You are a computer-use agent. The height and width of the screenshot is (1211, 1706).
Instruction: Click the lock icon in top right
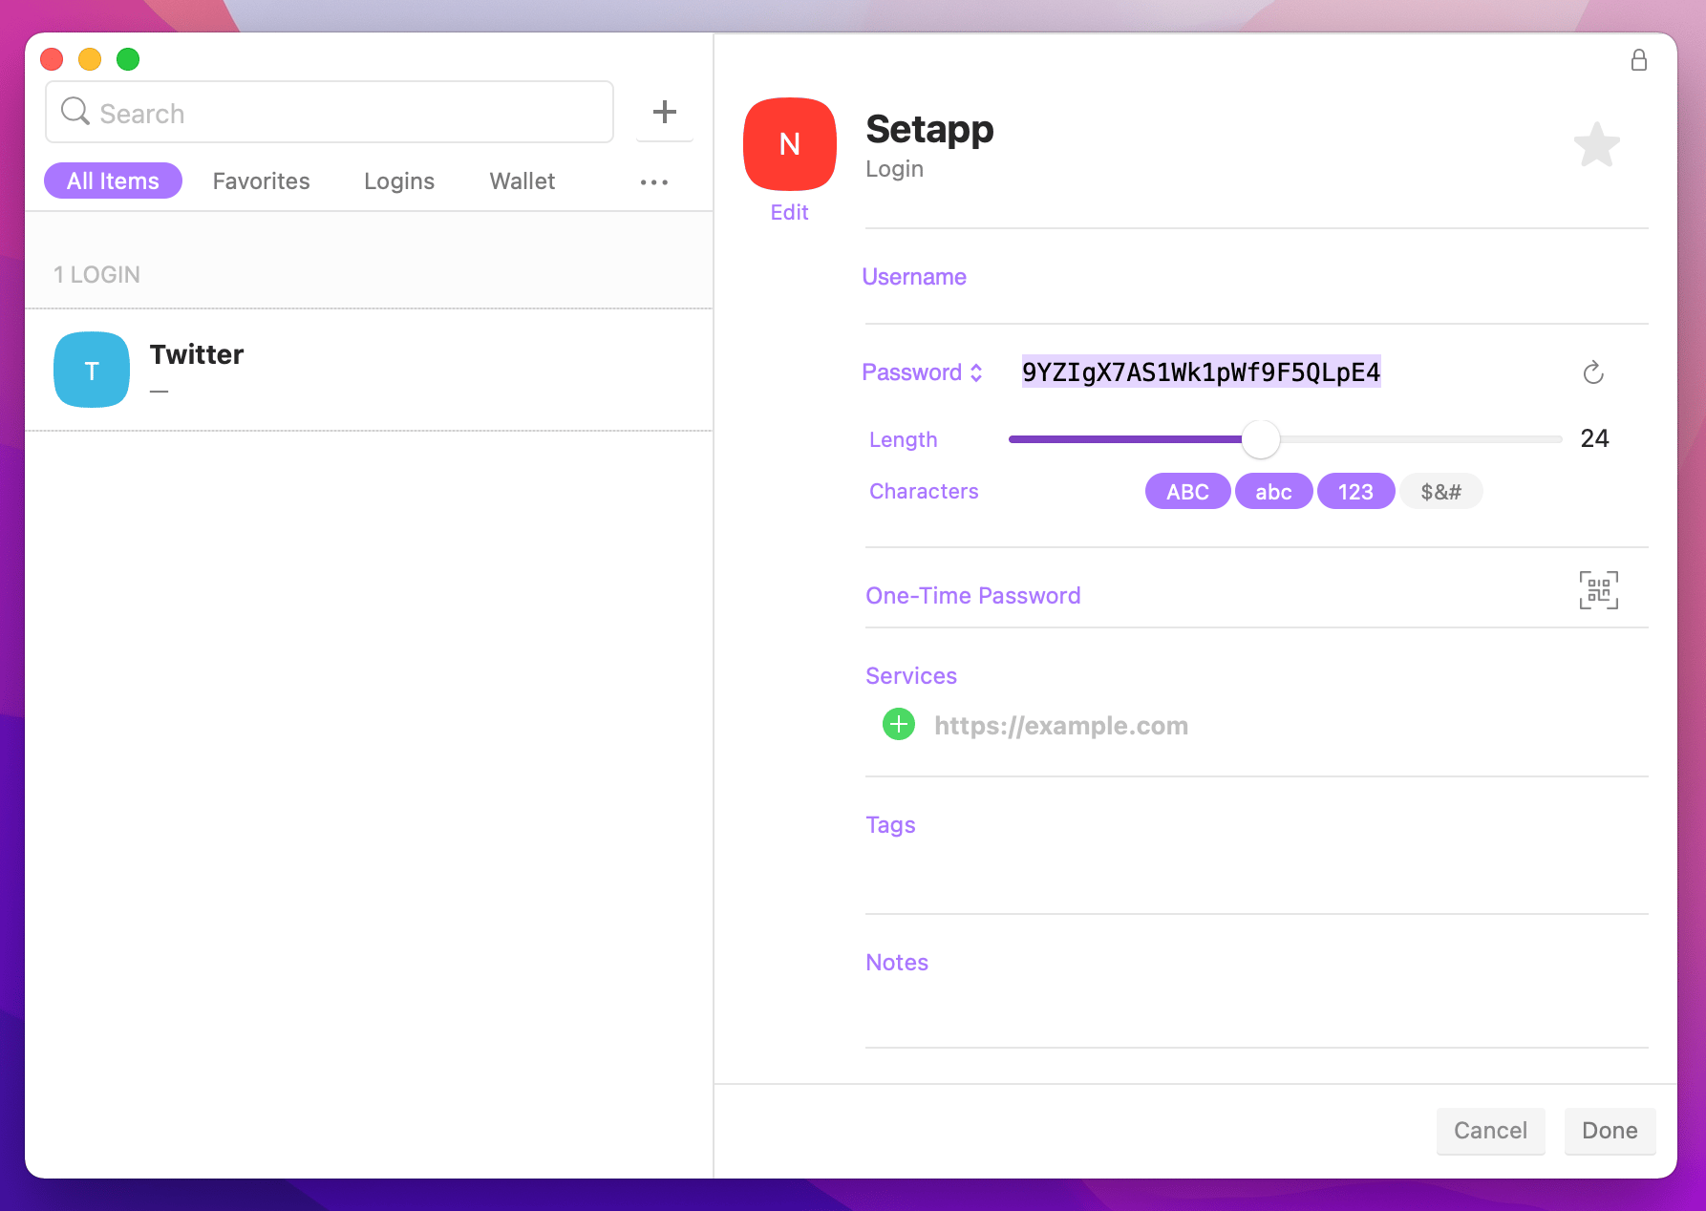point(1638,60)
